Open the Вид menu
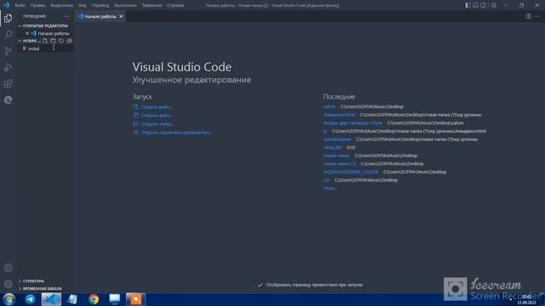Viewport: 545px width, 306px height. (x=83, y=5)
